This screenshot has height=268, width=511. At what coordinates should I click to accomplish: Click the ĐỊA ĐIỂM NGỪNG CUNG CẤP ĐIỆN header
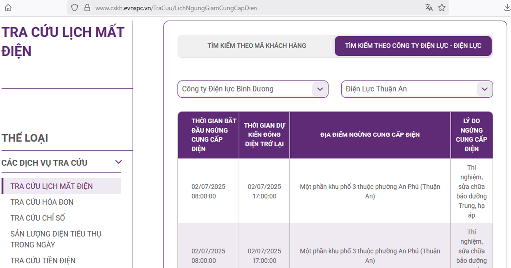point(370,135)
